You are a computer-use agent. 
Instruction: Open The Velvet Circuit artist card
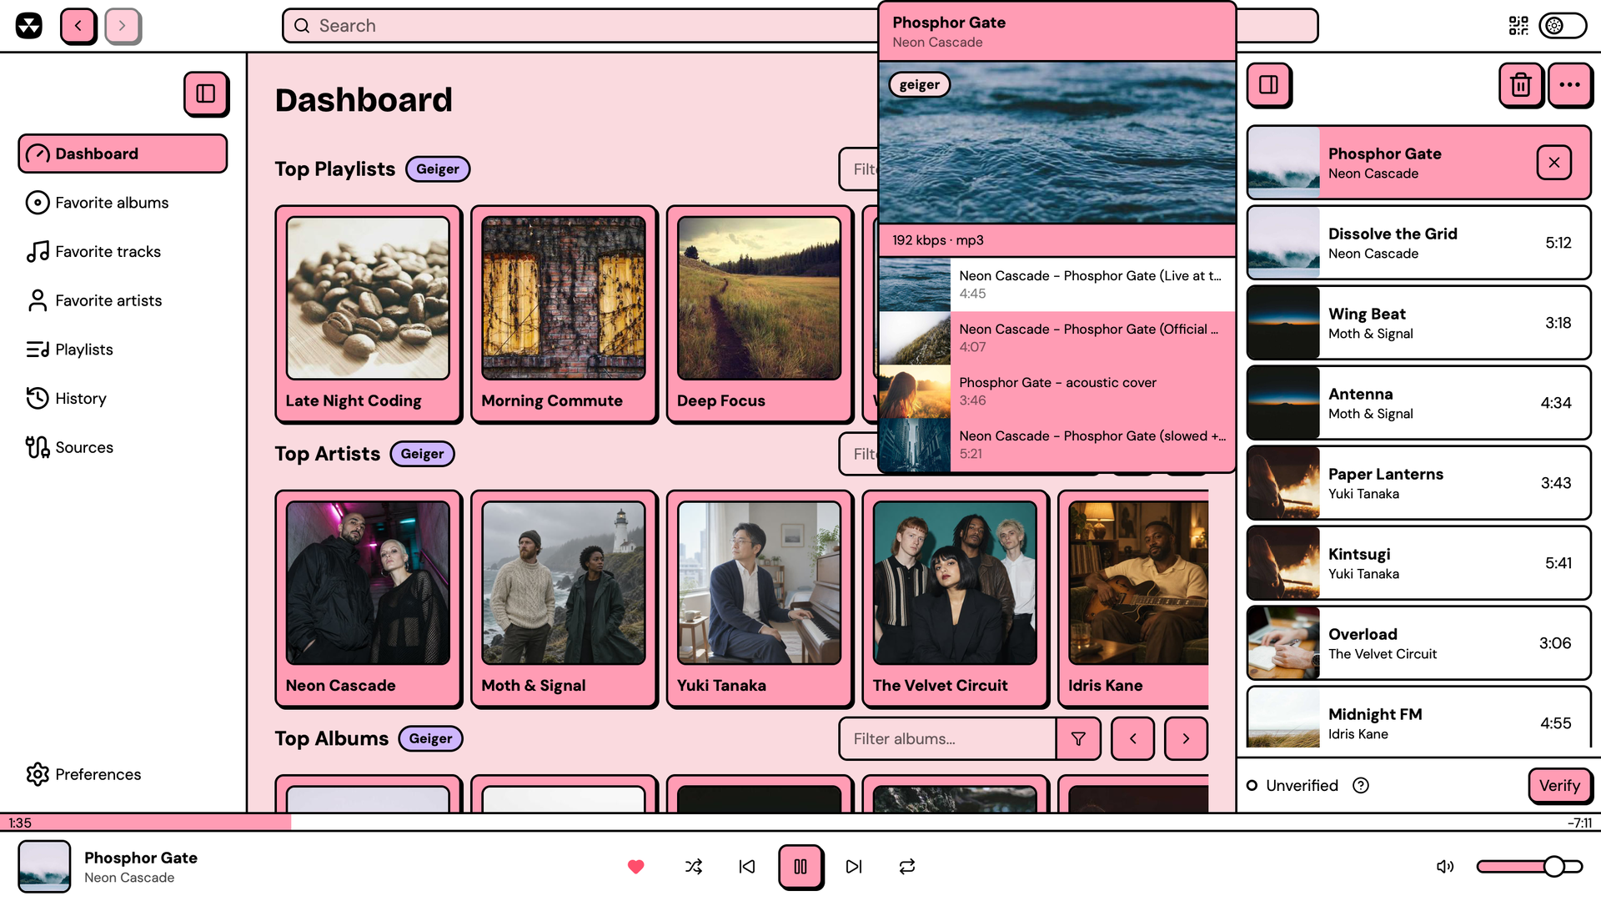(956, 599)
